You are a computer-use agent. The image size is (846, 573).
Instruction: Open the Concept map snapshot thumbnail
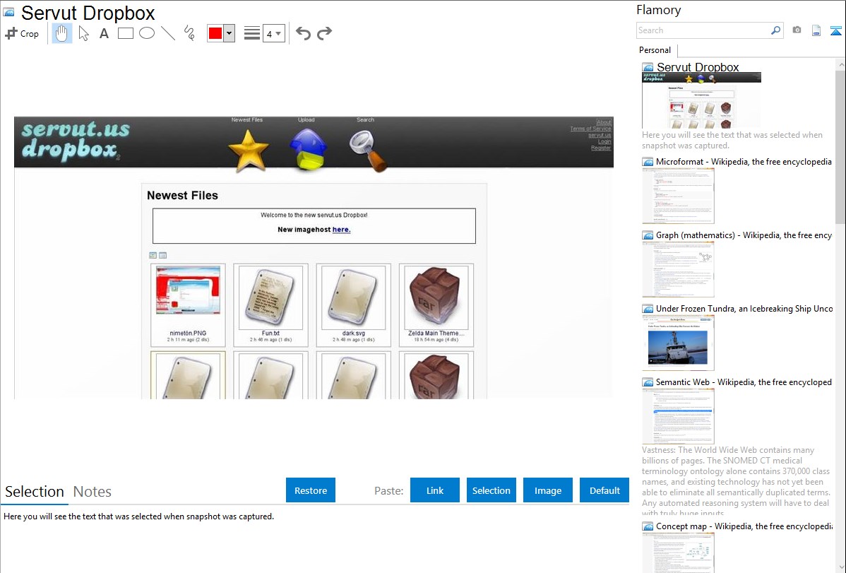pyautogui.click(x=678, y=553)
